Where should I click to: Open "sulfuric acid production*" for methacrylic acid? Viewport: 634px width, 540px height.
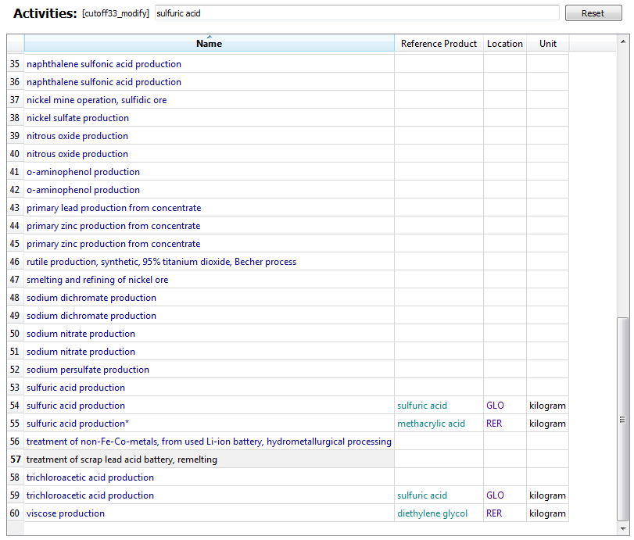click(77, 423)
